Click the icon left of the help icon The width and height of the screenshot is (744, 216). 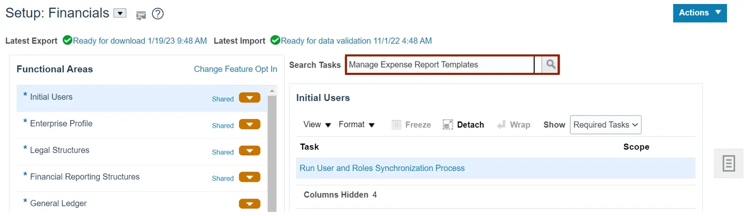(141, 15)
